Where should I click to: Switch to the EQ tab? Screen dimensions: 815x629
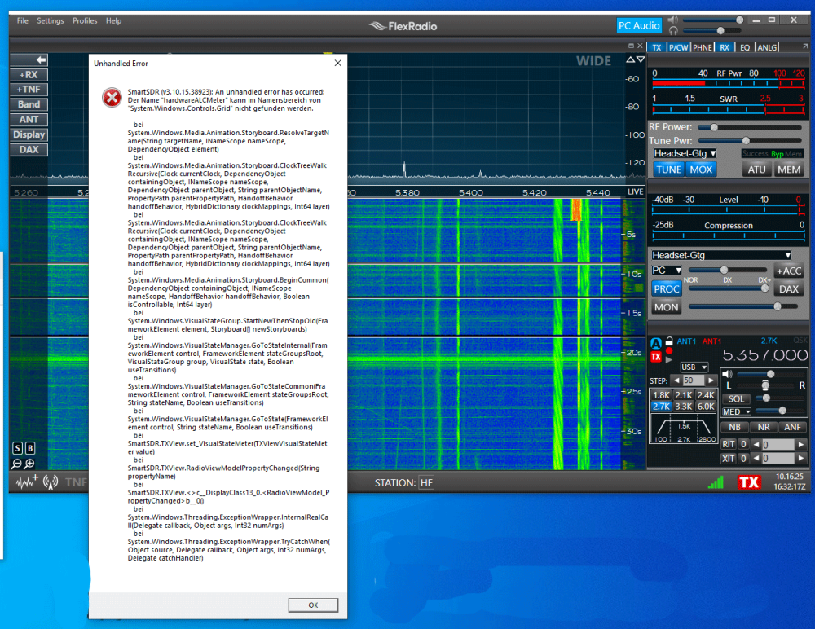coord(745,47)
